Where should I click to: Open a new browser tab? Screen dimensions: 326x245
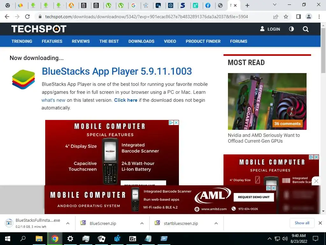(247, 5)
